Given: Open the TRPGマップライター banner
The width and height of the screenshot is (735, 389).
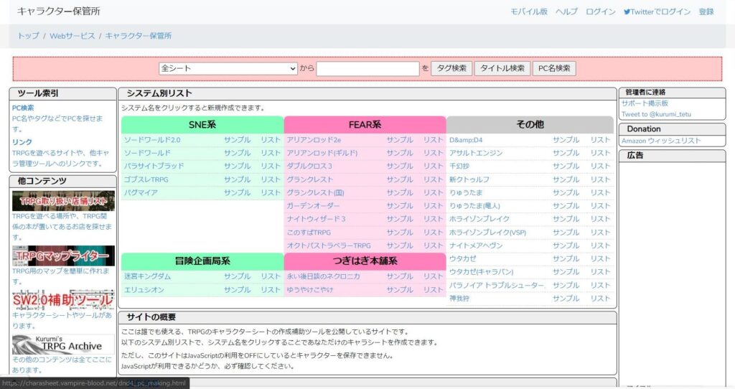Looking at the screenshot, I should point(63,256).
